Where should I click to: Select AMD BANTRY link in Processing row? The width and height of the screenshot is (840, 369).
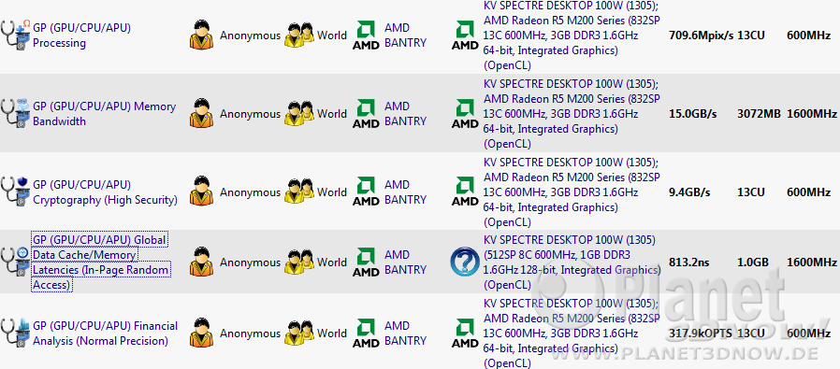click(x=405, y=35)
